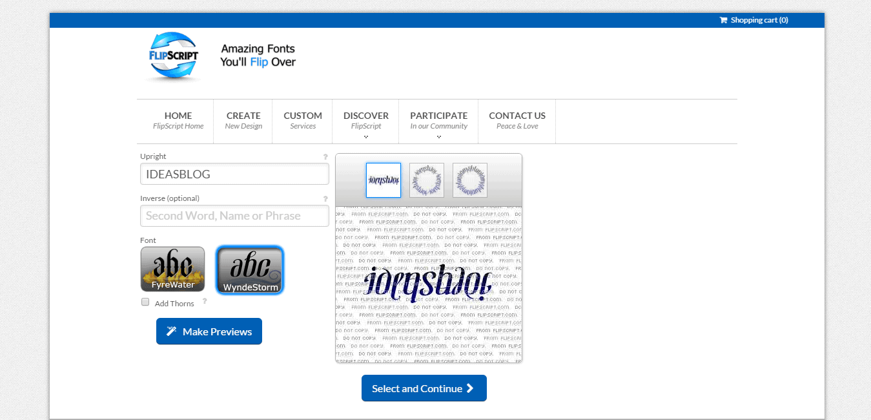Open the CONTACT US page
The width and height of the screenshot is (871, 420).
[x=517, y=120]
